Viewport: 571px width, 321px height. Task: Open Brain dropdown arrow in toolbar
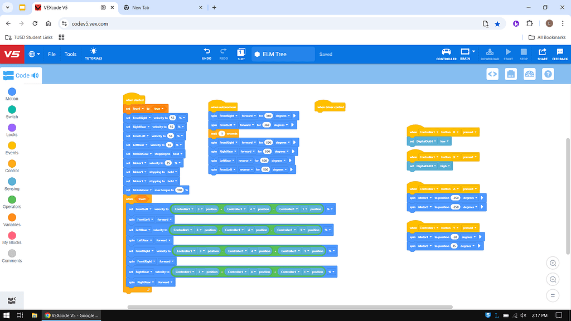click(x=473, y=52)
